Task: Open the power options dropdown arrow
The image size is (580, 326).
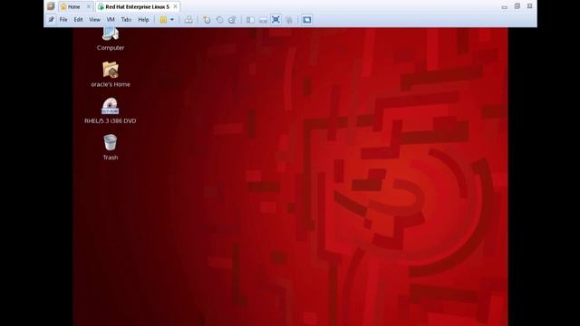Action: pyautogui.click(x=172, y=20)
